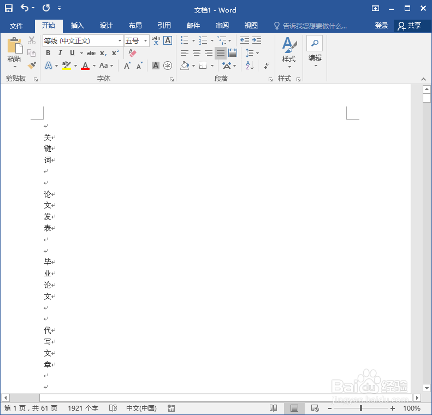This screenshot has width=432, height=415.
Task: Decrease paragraph indent
Action: [244, 40]
